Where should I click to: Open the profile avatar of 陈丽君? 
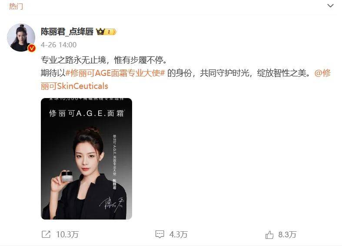coord(21,38)
